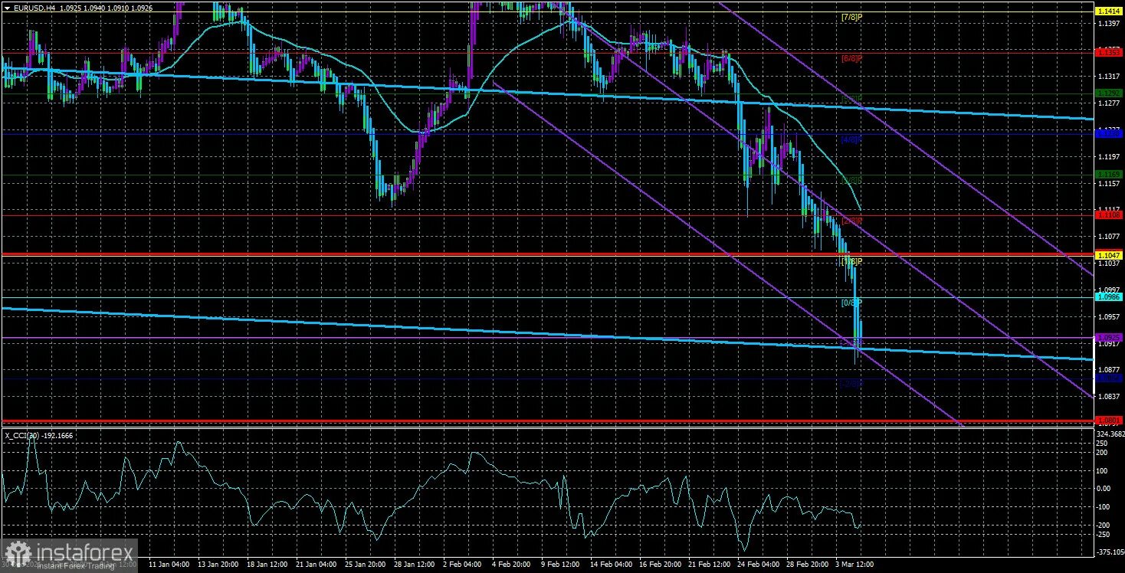Click the 9 Feb 12:00 time label
1125x573 pixels.
562,565
